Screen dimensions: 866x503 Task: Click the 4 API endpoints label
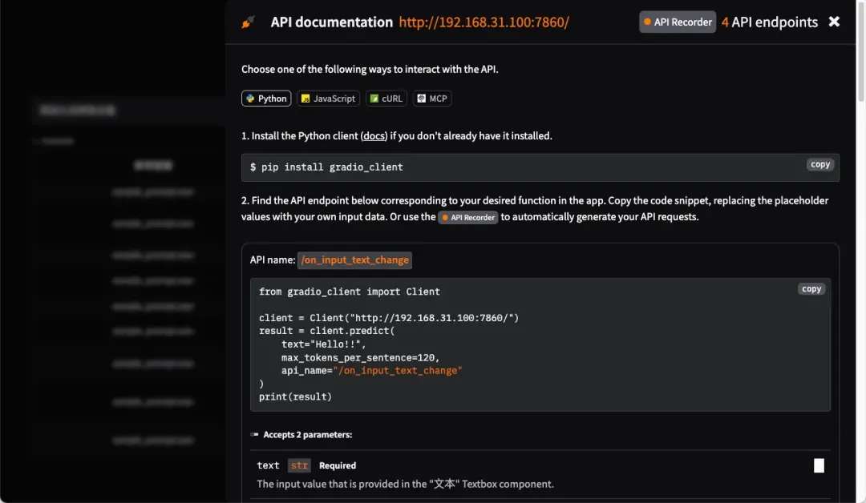click(769, 22)
